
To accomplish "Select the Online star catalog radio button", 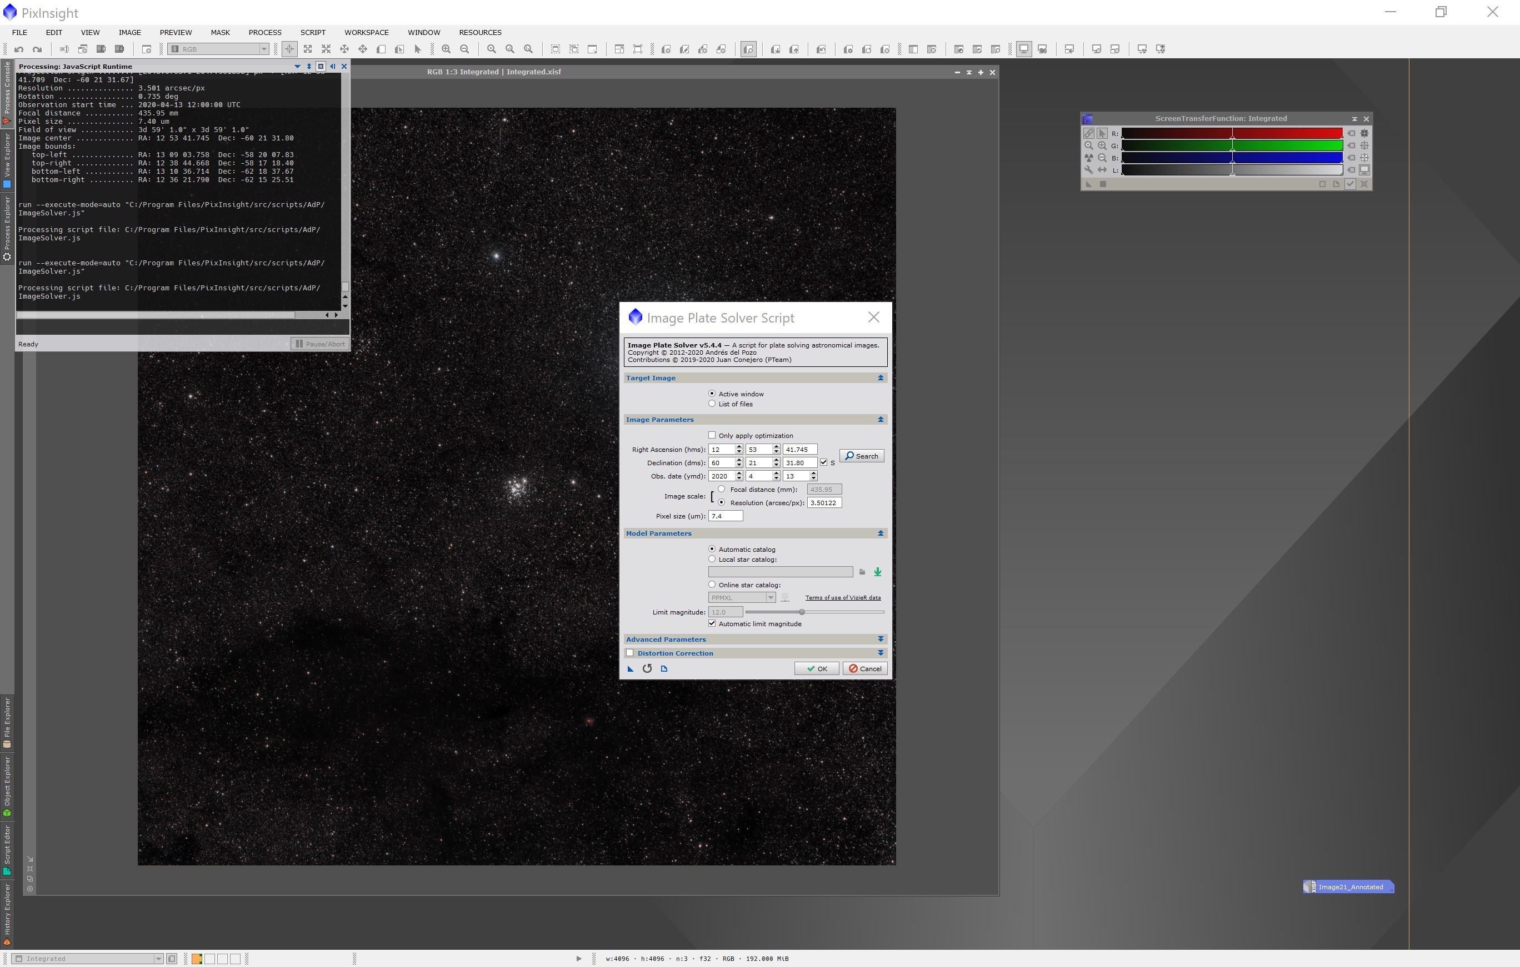I will (x=712, y=585).
